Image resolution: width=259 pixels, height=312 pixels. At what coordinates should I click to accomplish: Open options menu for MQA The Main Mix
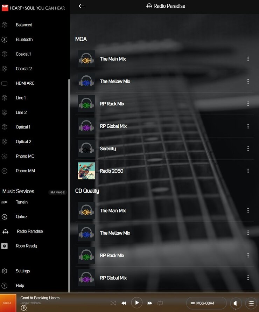248,59
